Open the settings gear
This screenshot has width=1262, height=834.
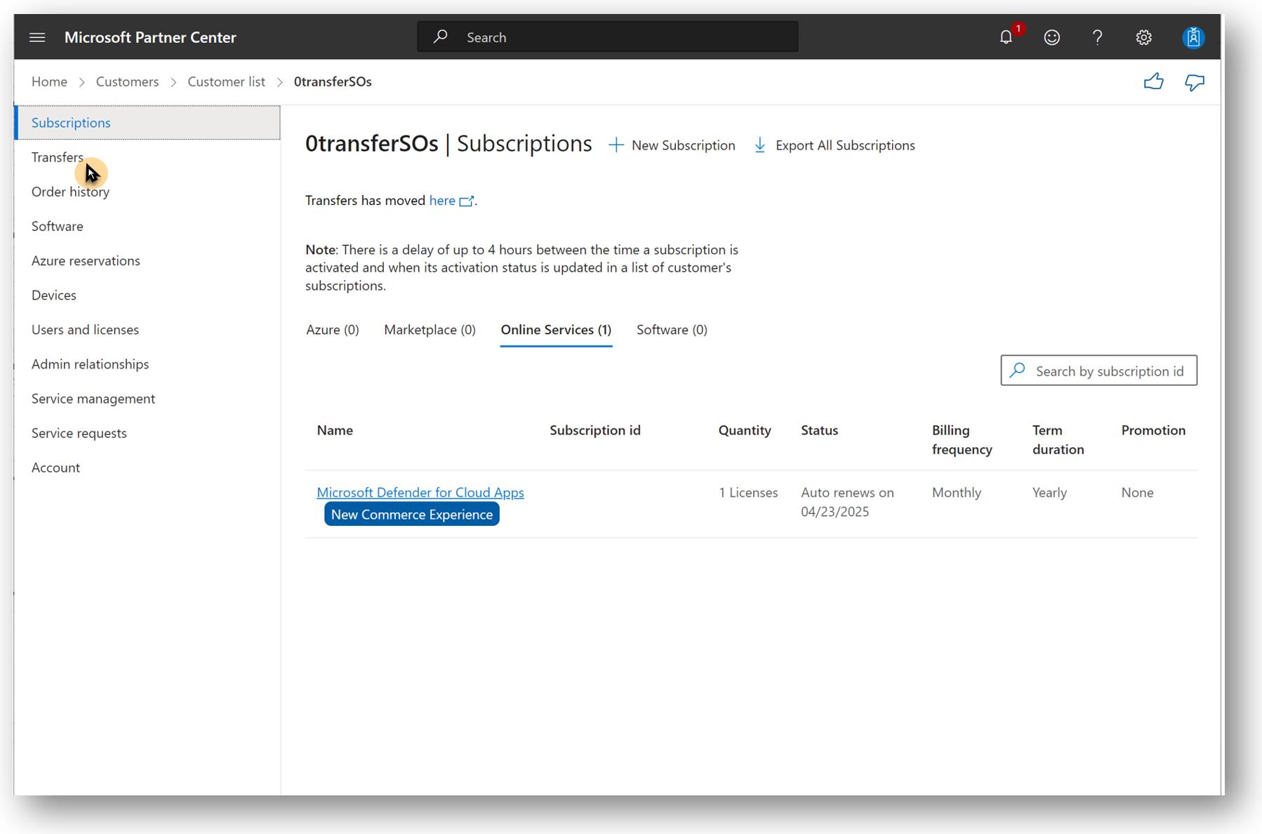pyautogui.click(x=1143, y=37)
